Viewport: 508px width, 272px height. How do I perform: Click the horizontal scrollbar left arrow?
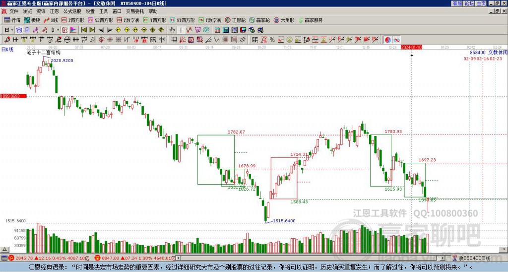178,258
